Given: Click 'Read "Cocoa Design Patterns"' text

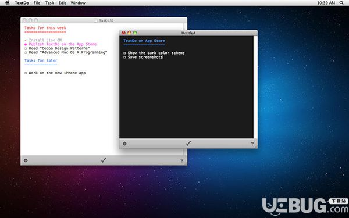Looking at the screenshot, I should pyautogui.click(x=59, y=48).
